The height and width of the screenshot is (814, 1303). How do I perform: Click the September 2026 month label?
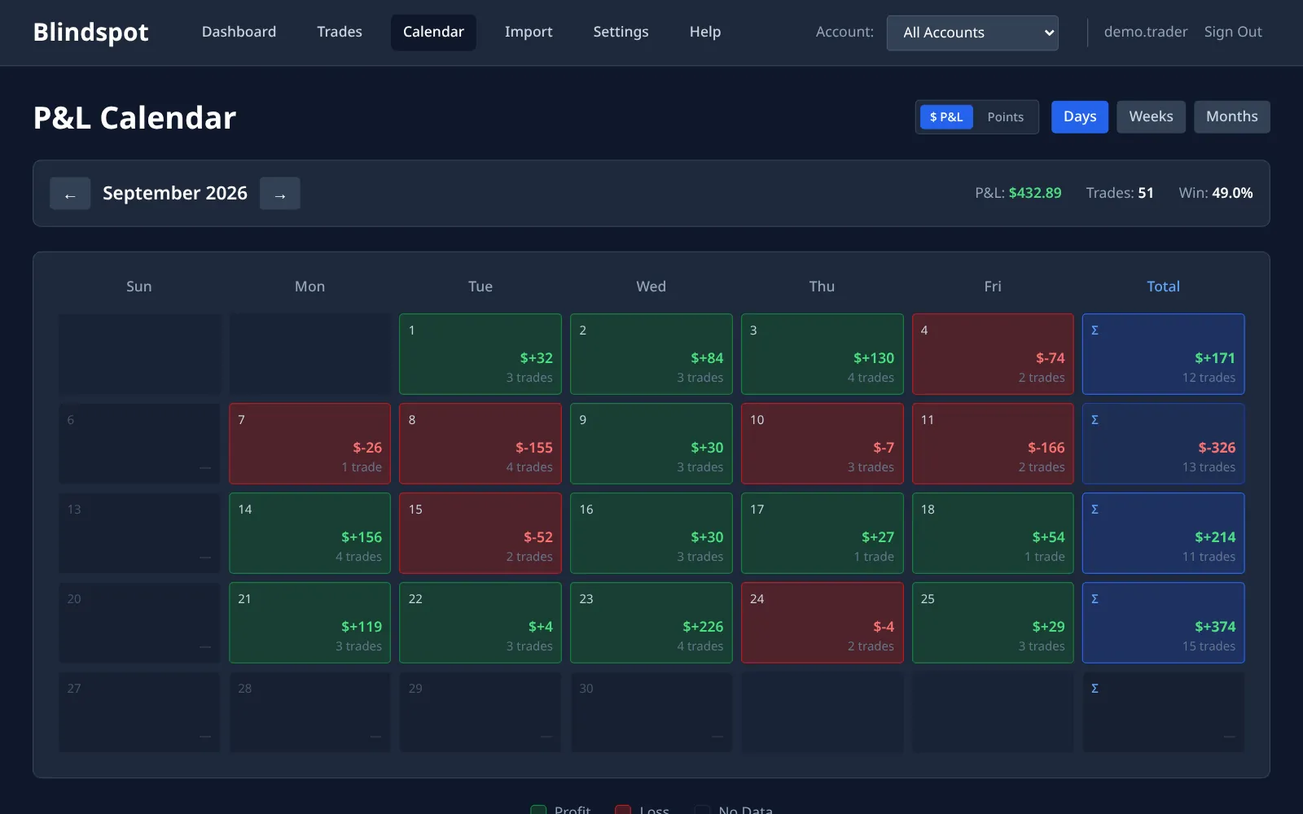click(x=175, y=193)
